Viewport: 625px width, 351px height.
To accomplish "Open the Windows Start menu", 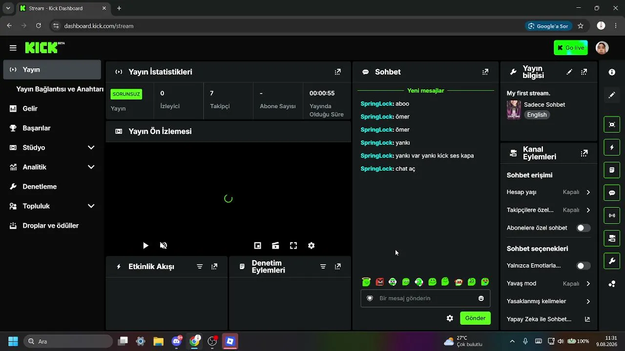I will tap(13, 341).
